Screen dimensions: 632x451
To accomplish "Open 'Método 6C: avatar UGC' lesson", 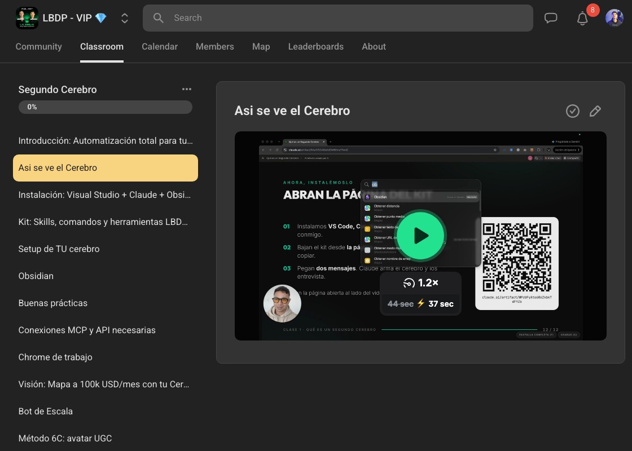I will (x=106, y=438).
